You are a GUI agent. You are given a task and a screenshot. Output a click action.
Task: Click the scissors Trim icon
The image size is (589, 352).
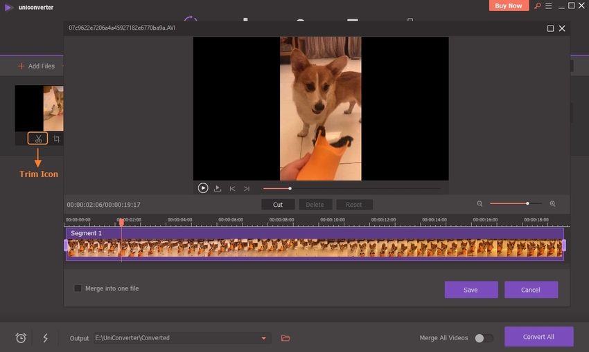pyautogui.click(x=38, y=139)
